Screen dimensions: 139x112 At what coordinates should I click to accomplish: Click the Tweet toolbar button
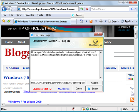pyautogui.click(x=77, y=15)
